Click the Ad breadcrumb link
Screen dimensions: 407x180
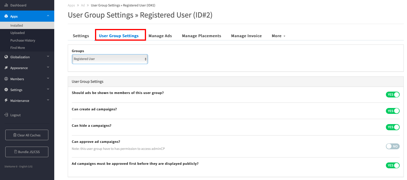pos(83,5)
